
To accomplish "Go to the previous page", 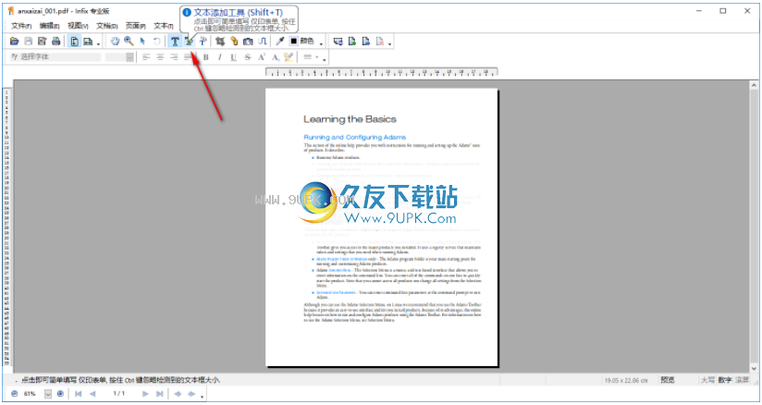I will 92,394.
